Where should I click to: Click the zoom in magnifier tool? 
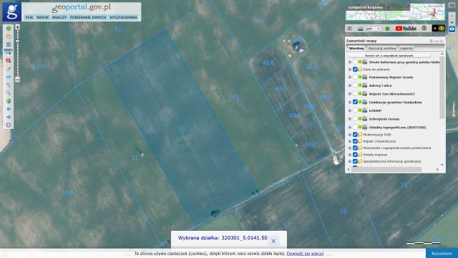point(8,85)
